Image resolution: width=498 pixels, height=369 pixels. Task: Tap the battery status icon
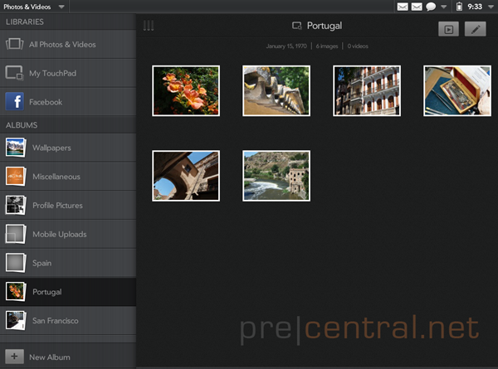tap(459, 7)
